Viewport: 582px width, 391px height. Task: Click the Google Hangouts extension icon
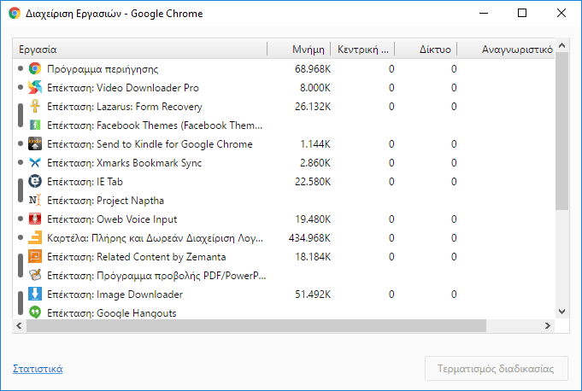click(x=35, y=312)
